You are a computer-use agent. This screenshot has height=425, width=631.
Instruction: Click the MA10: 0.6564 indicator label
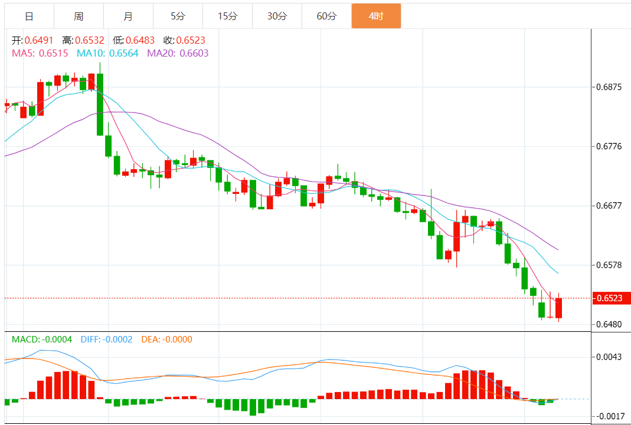(107, 53)
